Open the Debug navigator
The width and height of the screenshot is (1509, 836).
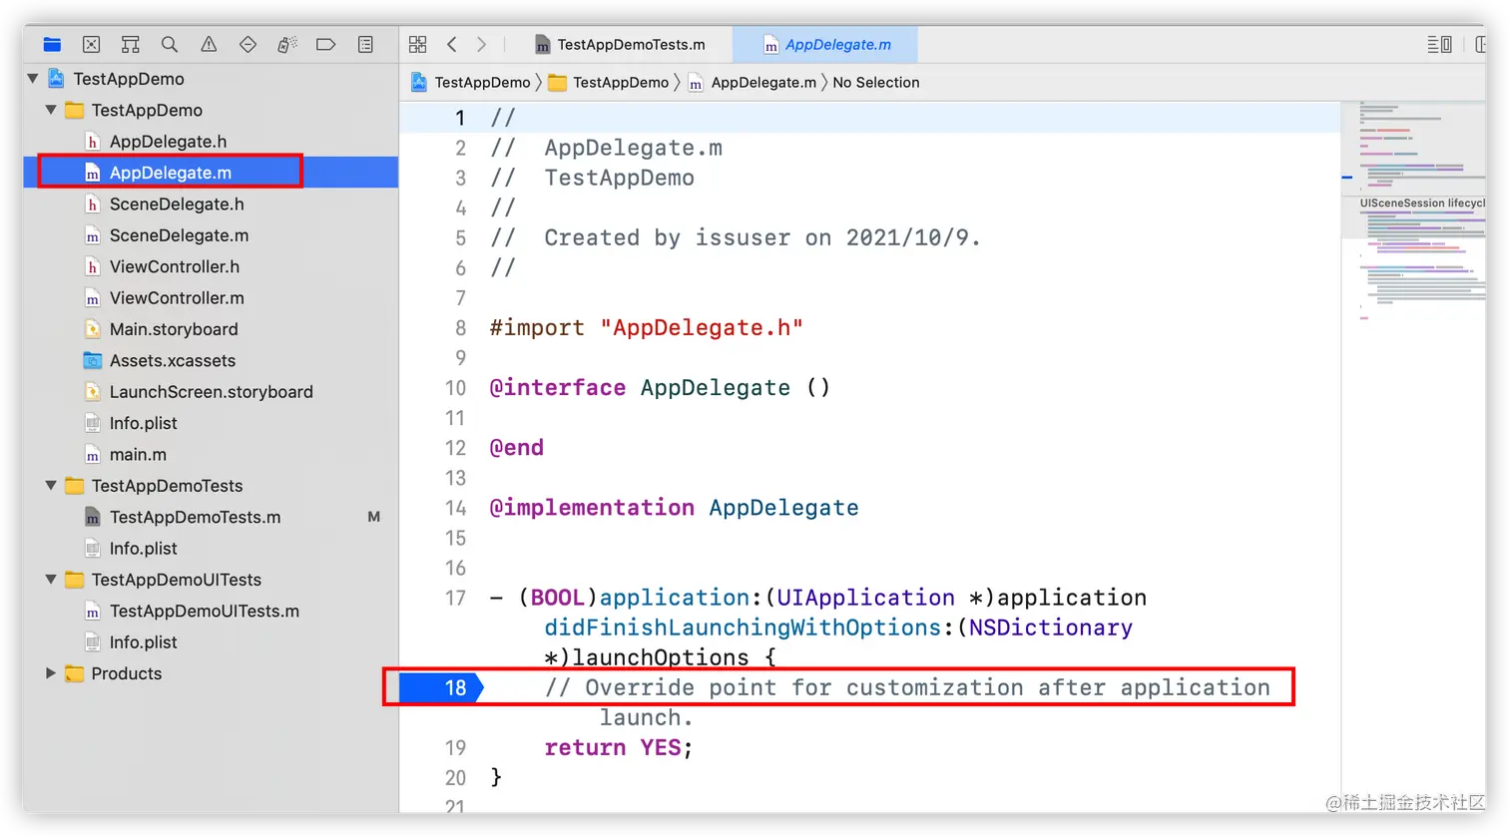coord(287,44)
